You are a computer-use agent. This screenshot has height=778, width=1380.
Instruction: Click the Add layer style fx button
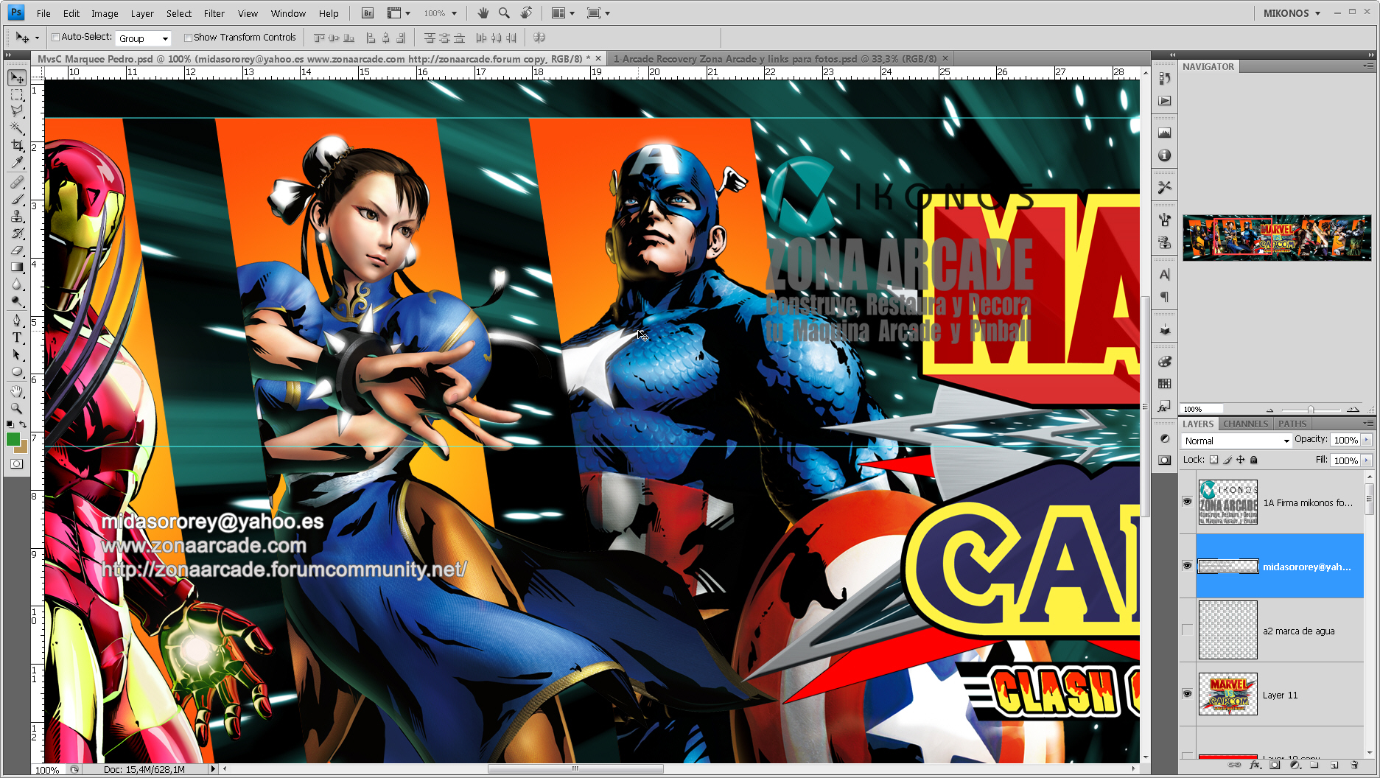click(1255, 765)
